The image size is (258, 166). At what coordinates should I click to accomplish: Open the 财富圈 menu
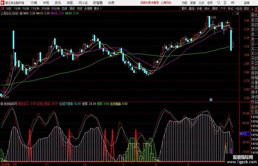(98, 3)
